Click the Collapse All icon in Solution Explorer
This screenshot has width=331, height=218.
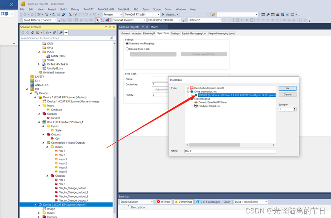pos(54,33)
